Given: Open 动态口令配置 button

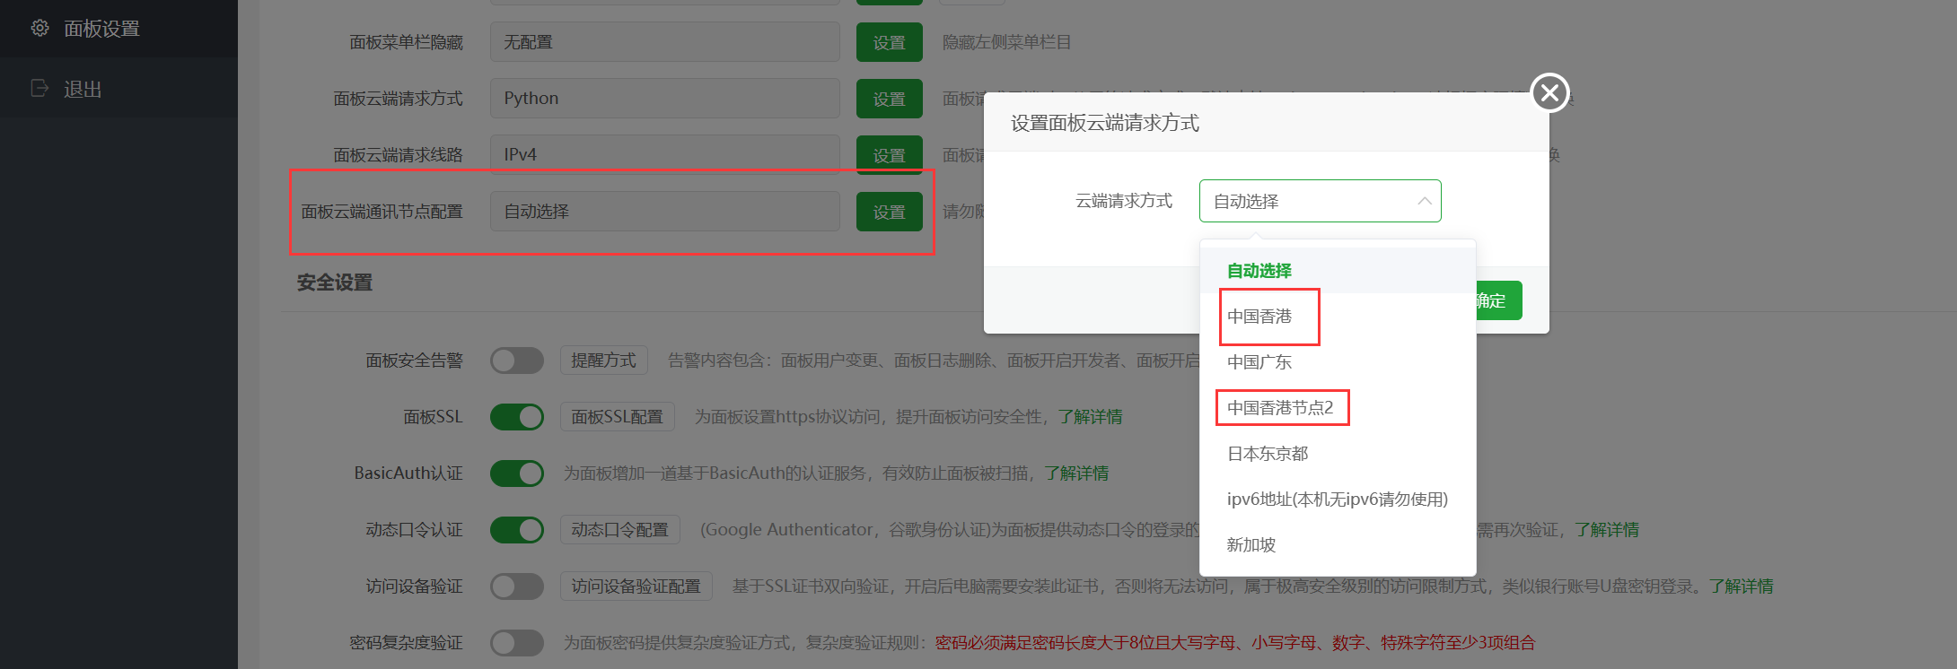Looking at the screenshot, I should (620, 530).
